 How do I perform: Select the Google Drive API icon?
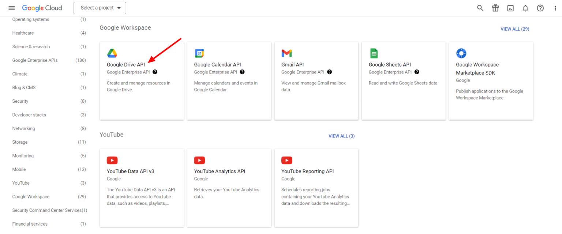tap(112, 53)
